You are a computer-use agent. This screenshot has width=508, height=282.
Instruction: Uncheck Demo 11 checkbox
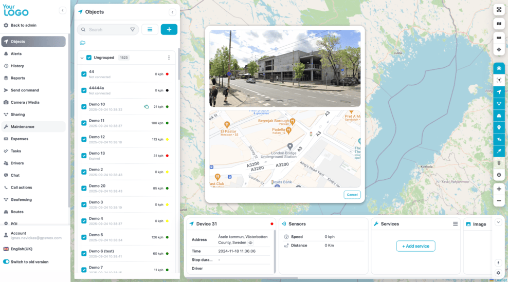point(84,123)
